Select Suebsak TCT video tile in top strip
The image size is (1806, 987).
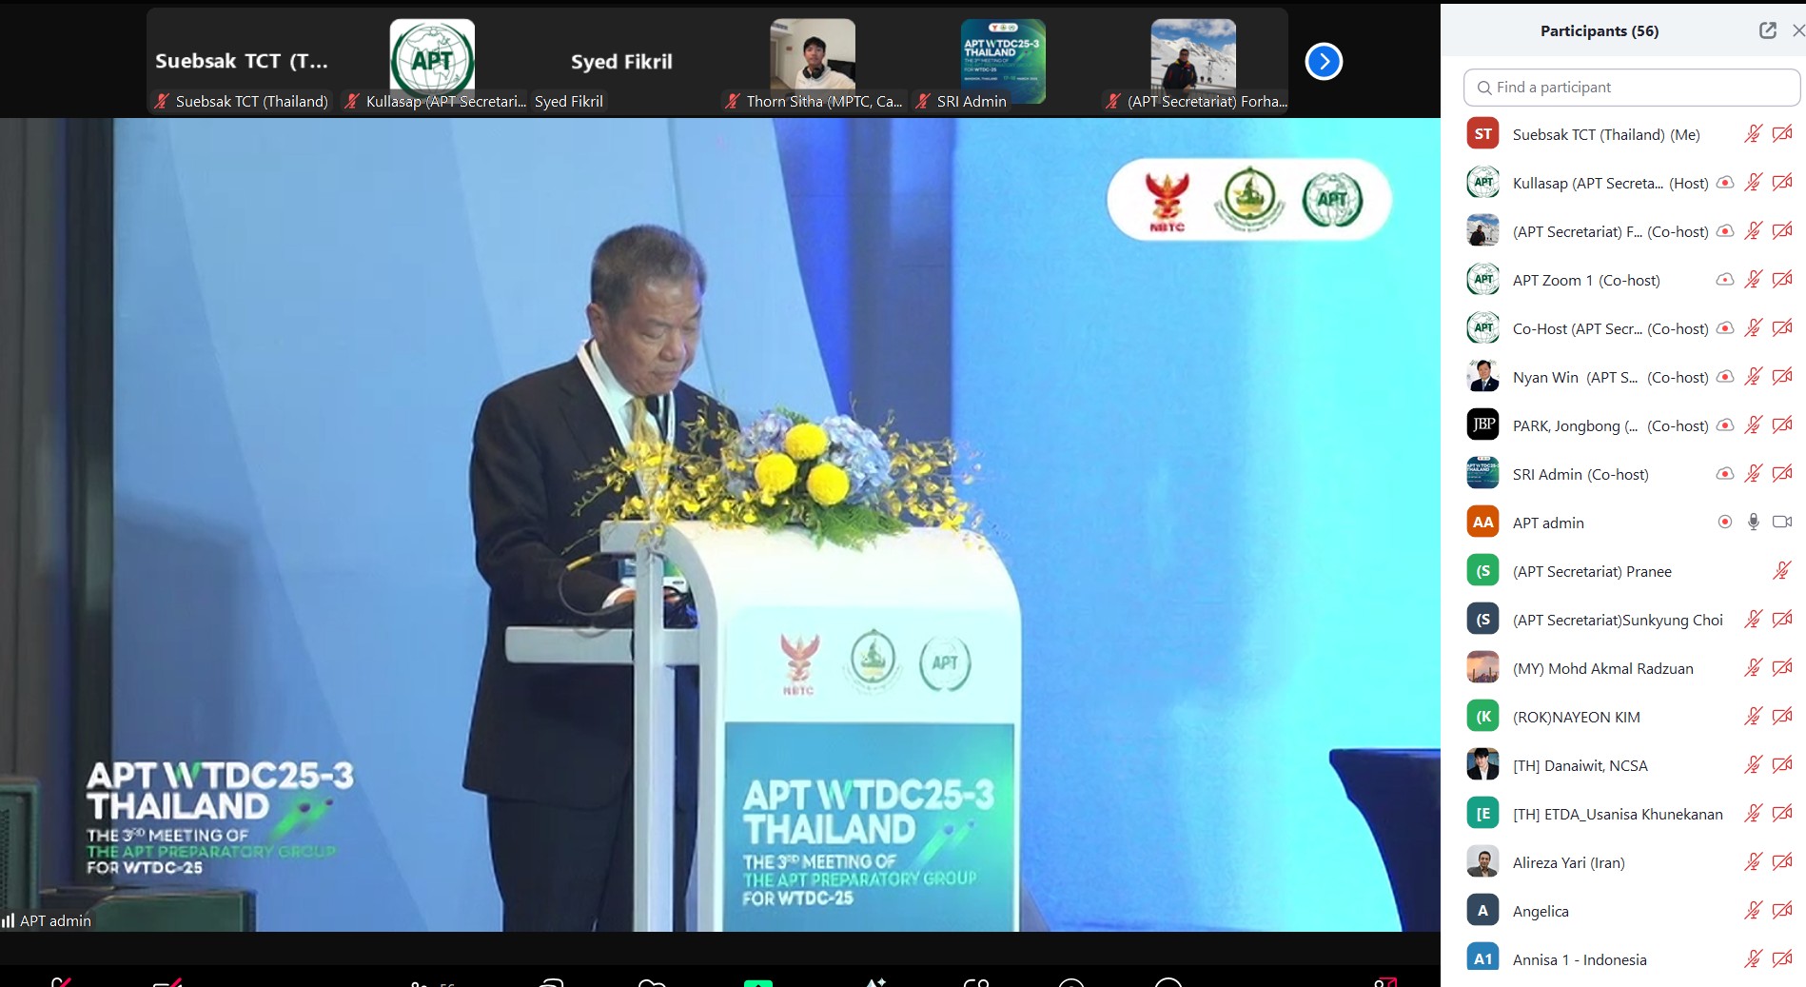pyautogui.click(x=242, y=61)
